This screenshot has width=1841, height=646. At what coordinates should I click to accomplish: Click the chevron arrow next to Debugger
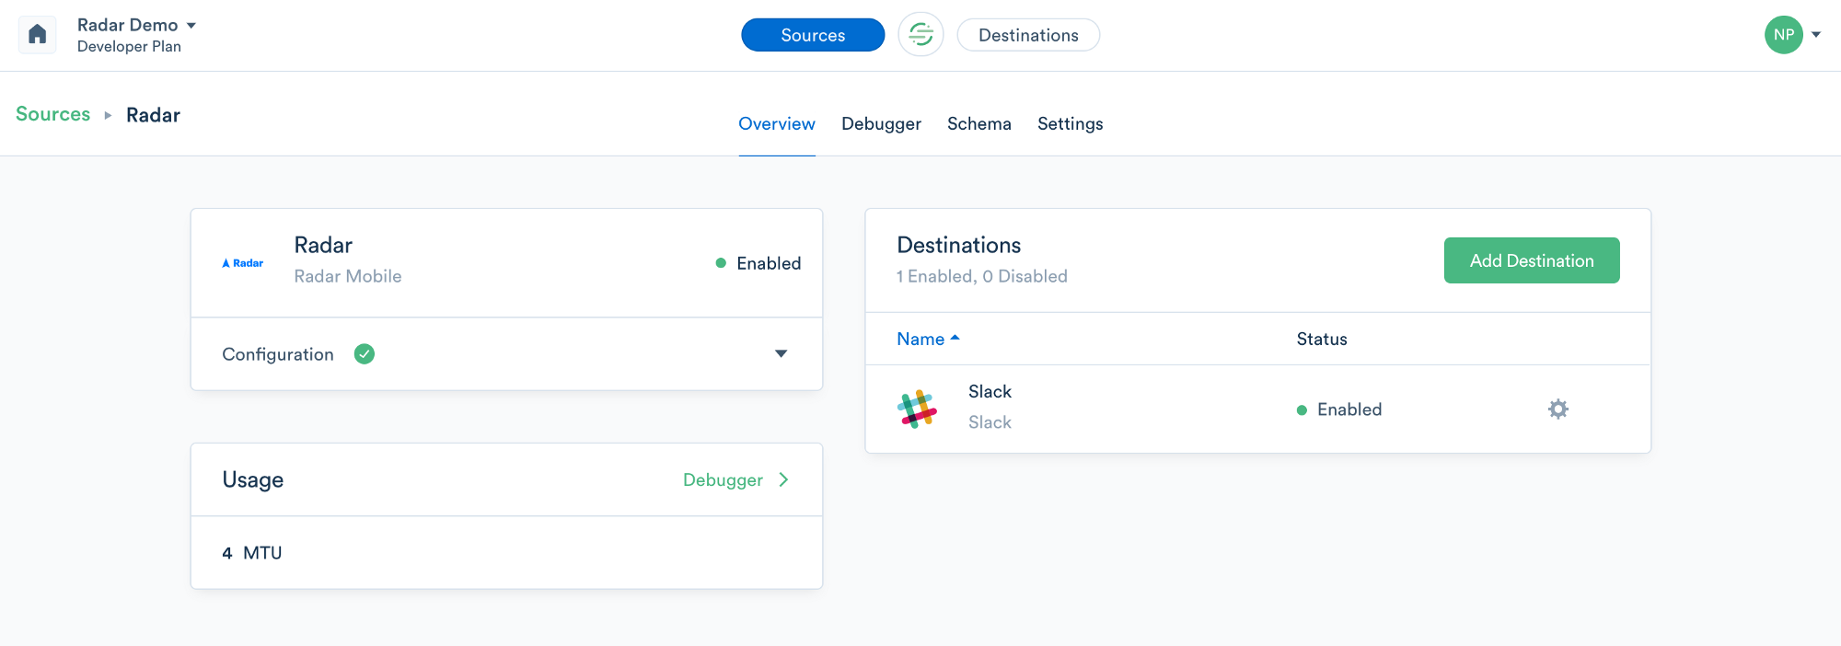pos(783,479)
